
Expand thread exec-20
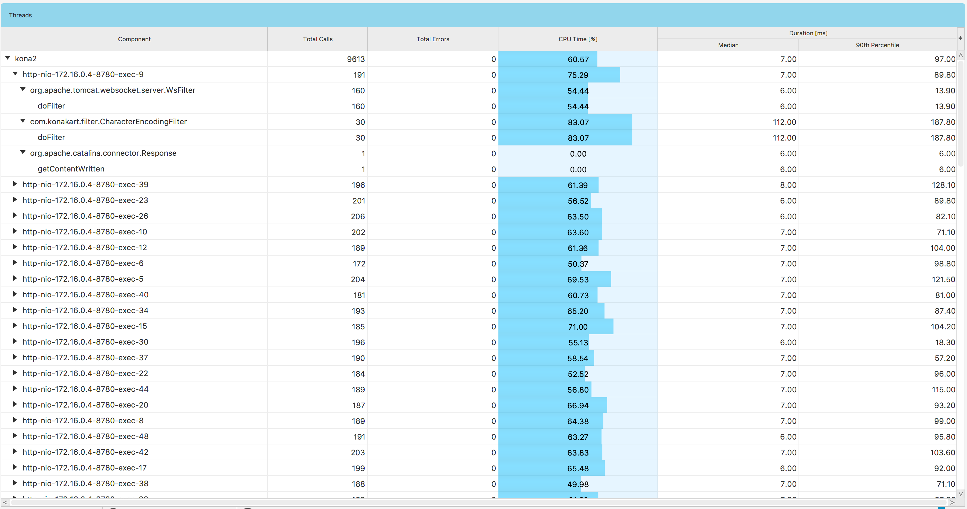pos(15,404)
